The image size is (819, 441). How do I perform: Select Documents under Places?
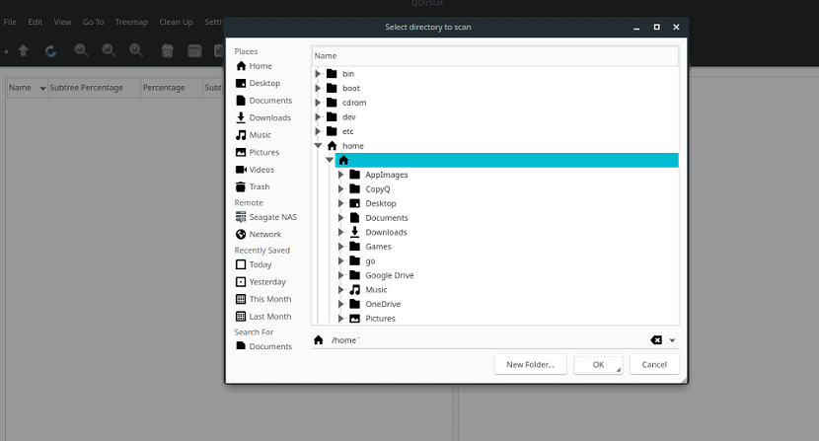tap(270, 101)
